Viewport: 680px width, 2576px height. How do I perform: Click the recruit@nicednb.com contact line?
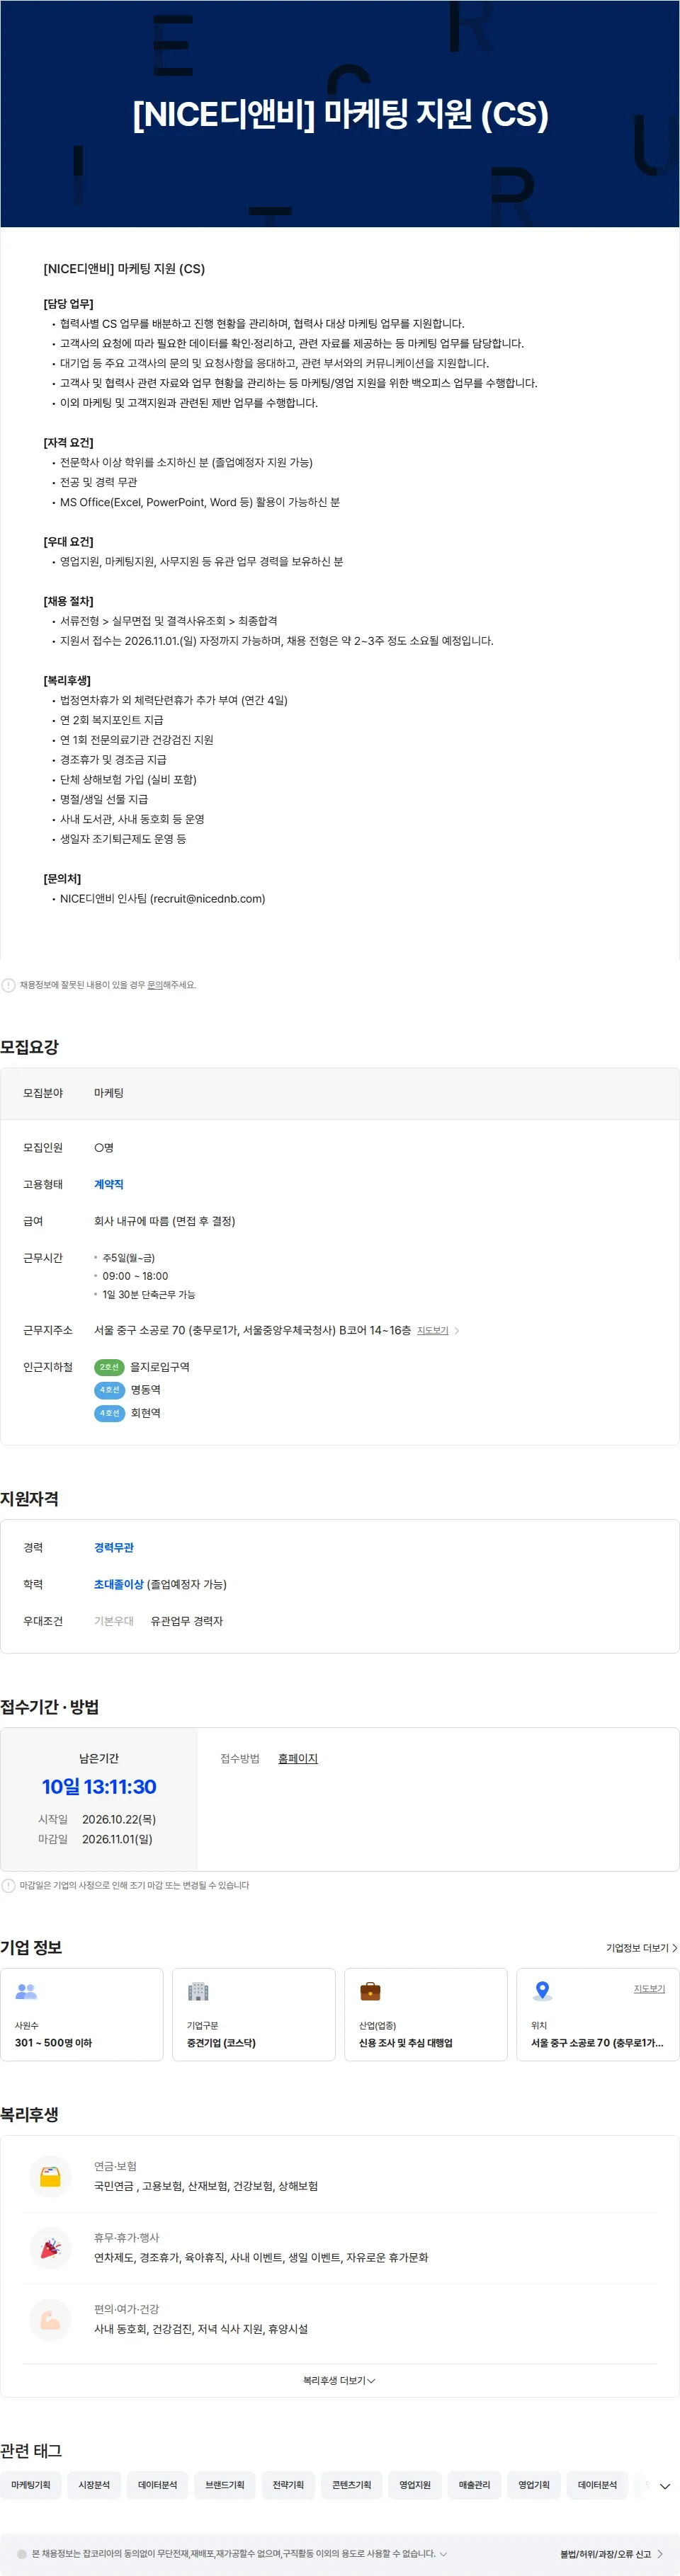[162, 898]
